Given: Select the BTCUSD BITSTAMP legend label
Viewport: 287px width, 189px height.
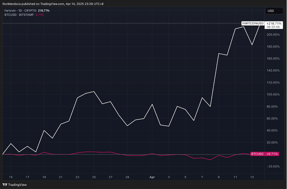Looking at the screenshot, I should 19,14.
